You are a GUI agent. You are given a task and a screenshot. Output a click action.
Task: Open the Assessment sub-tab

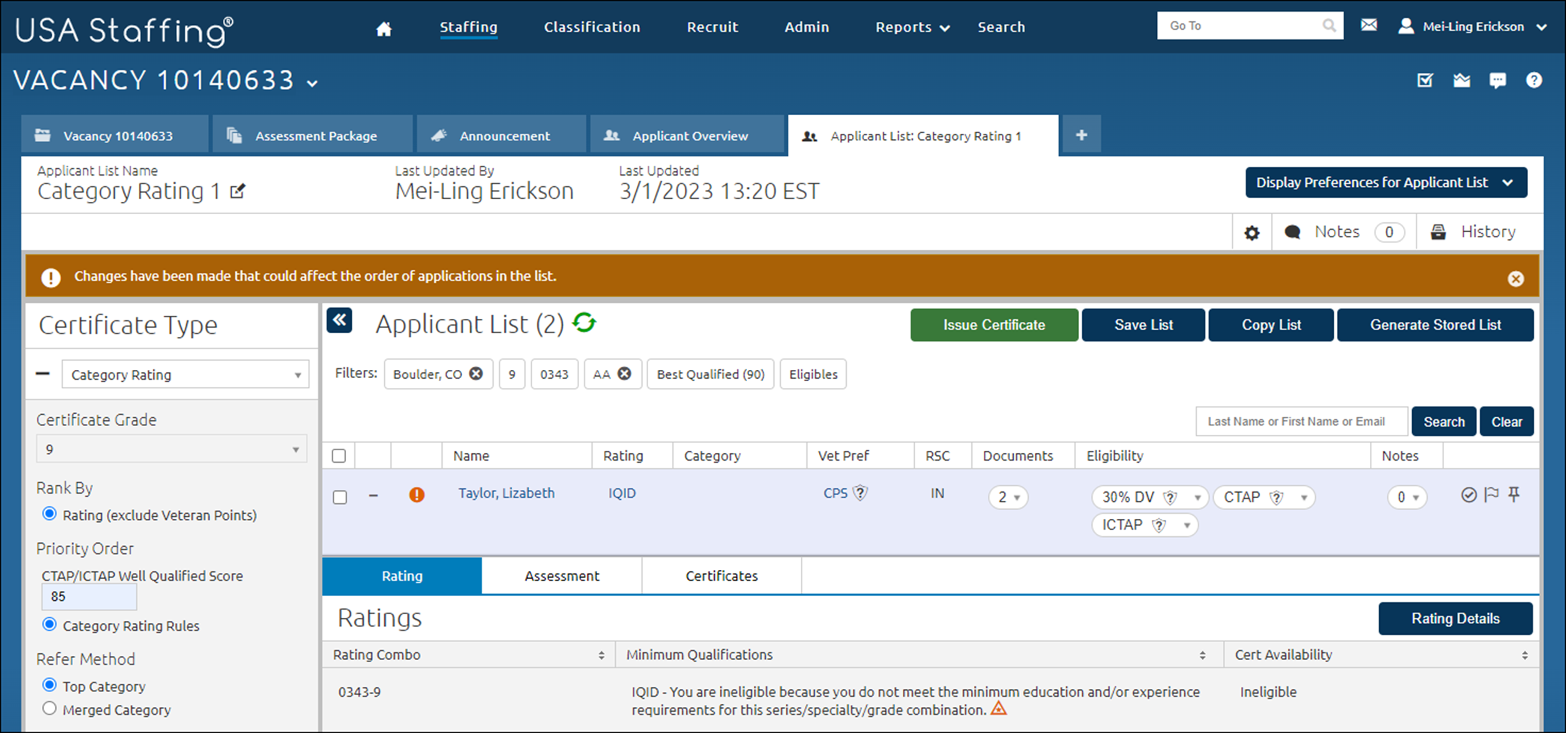[x=562, y=576]
